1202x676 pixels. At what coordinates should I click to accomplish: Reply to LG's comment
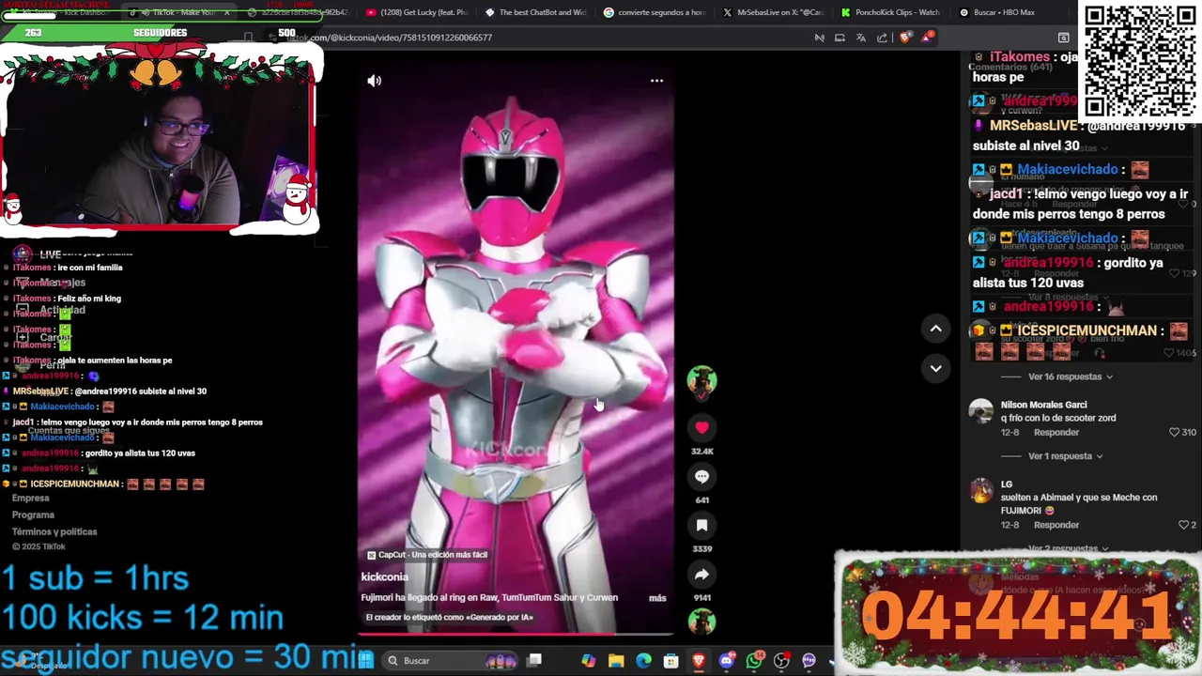tap(1056, 525)
